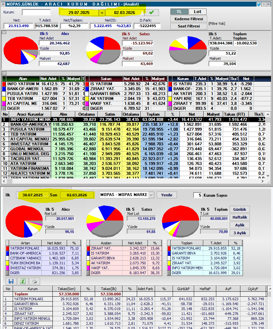Screen dimensions: 273x329
Task: Click the blue swatch beside ZIRAAT YAT. in Satan table
Action: 87,89
